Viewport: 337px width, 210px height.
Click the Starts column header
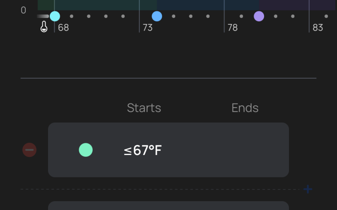pos(144,108)
